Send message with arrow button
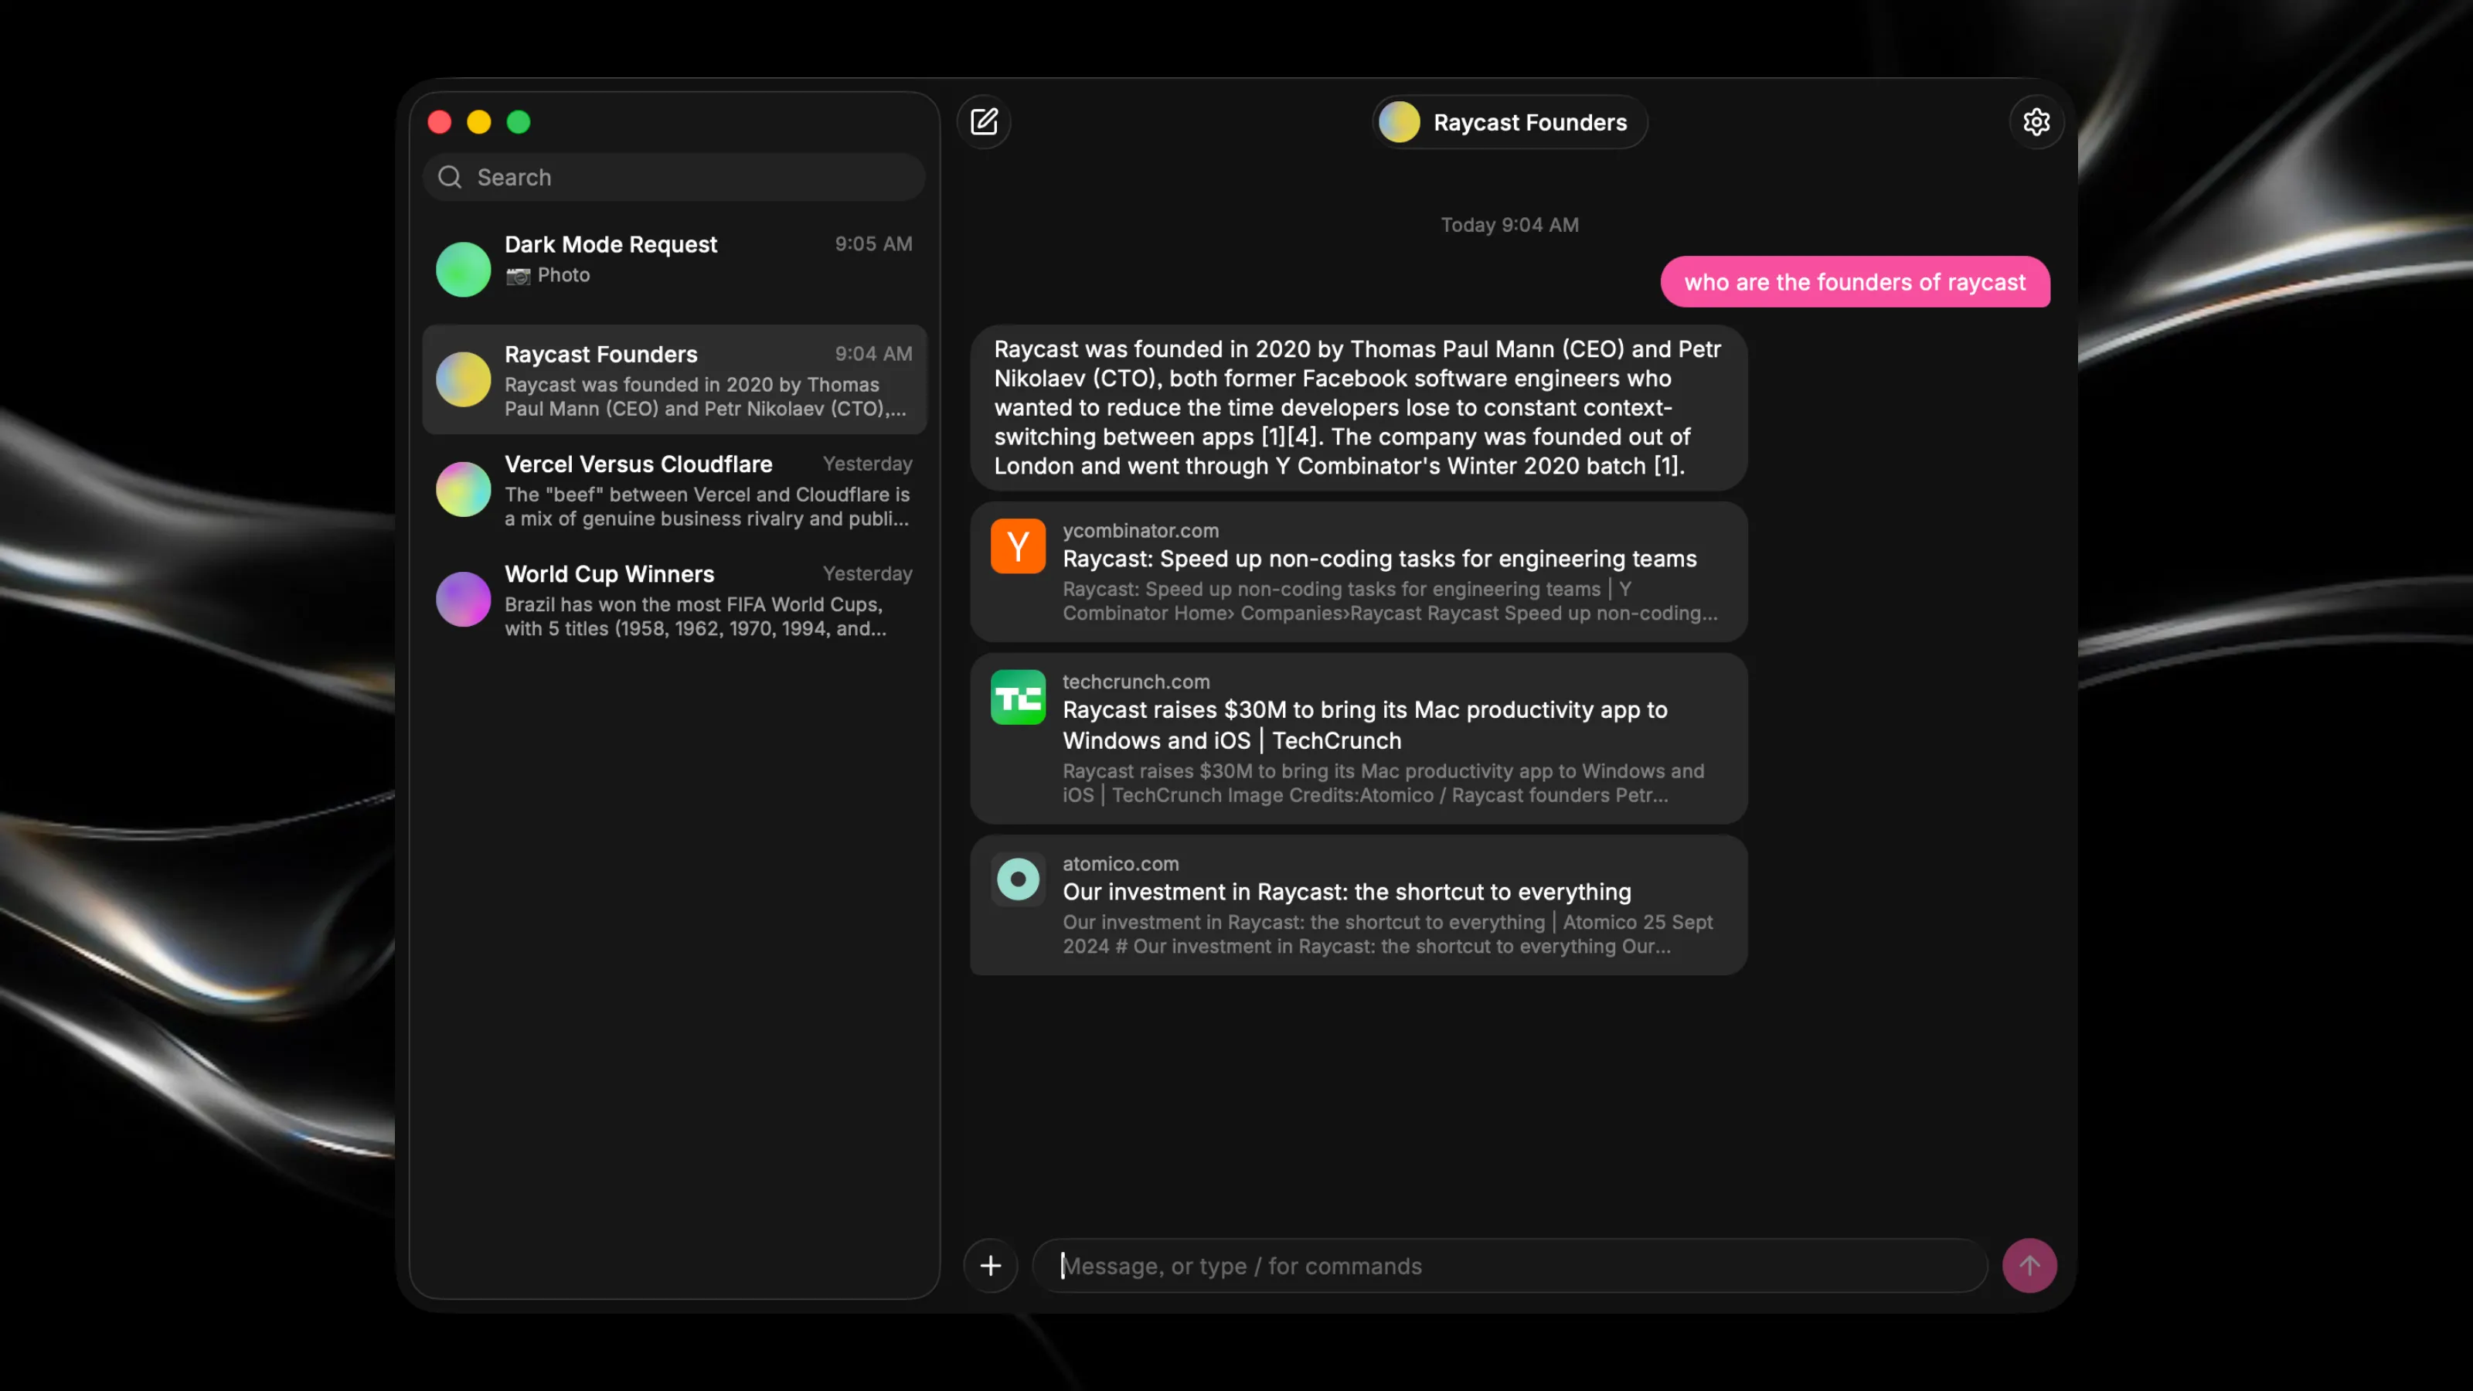 pyautogui.click(x=2029, y=1265)
